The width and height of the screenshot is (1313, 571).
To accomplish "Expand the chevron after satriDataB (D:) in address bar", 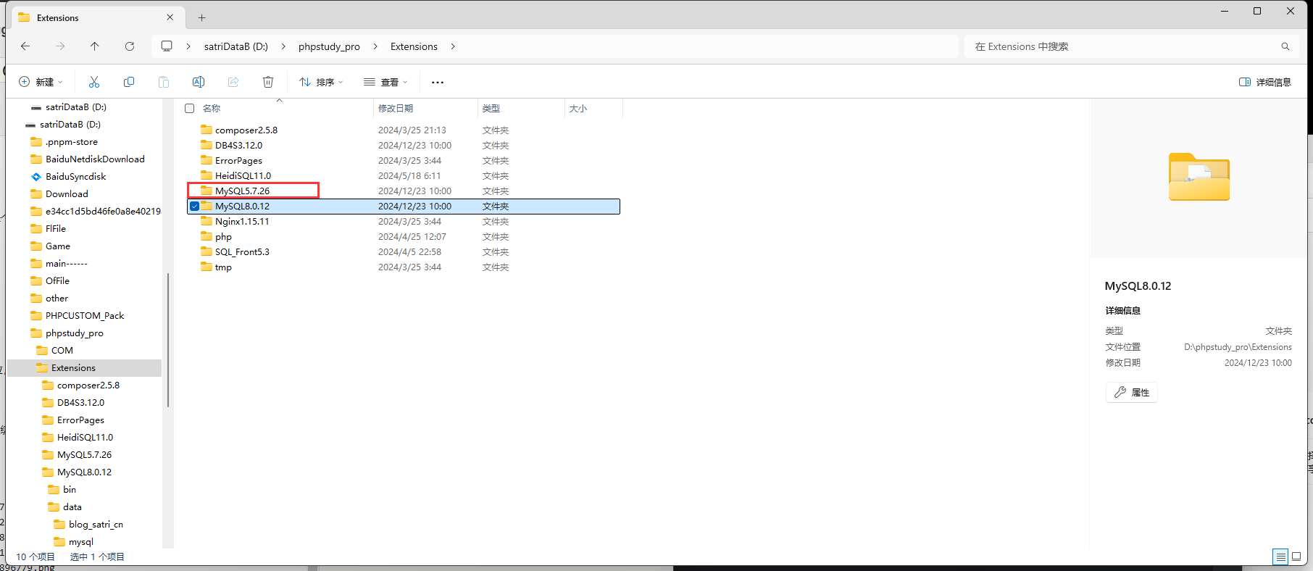I will click(x=283, y=46).
